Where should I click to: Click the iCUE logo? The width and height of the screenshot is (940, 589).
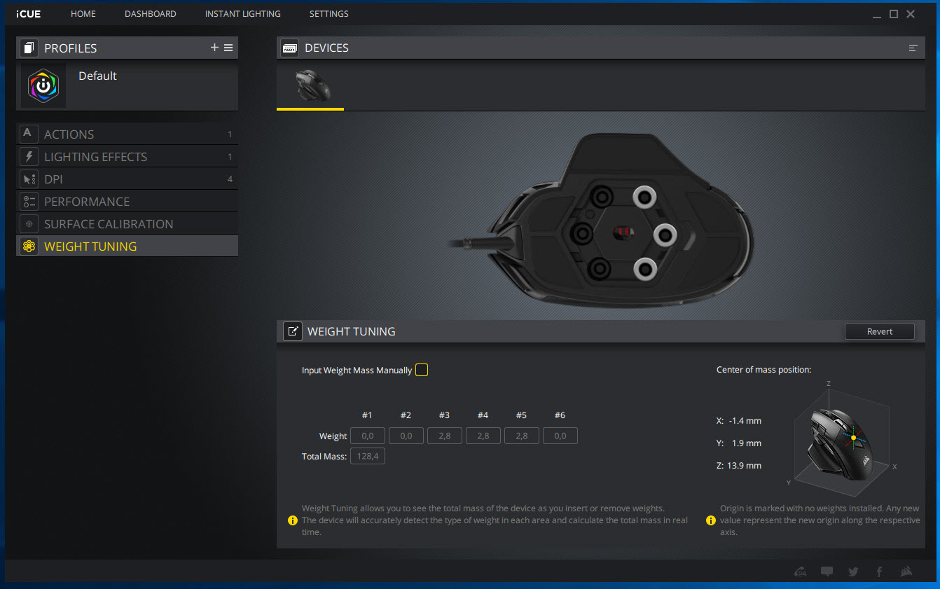29,14
